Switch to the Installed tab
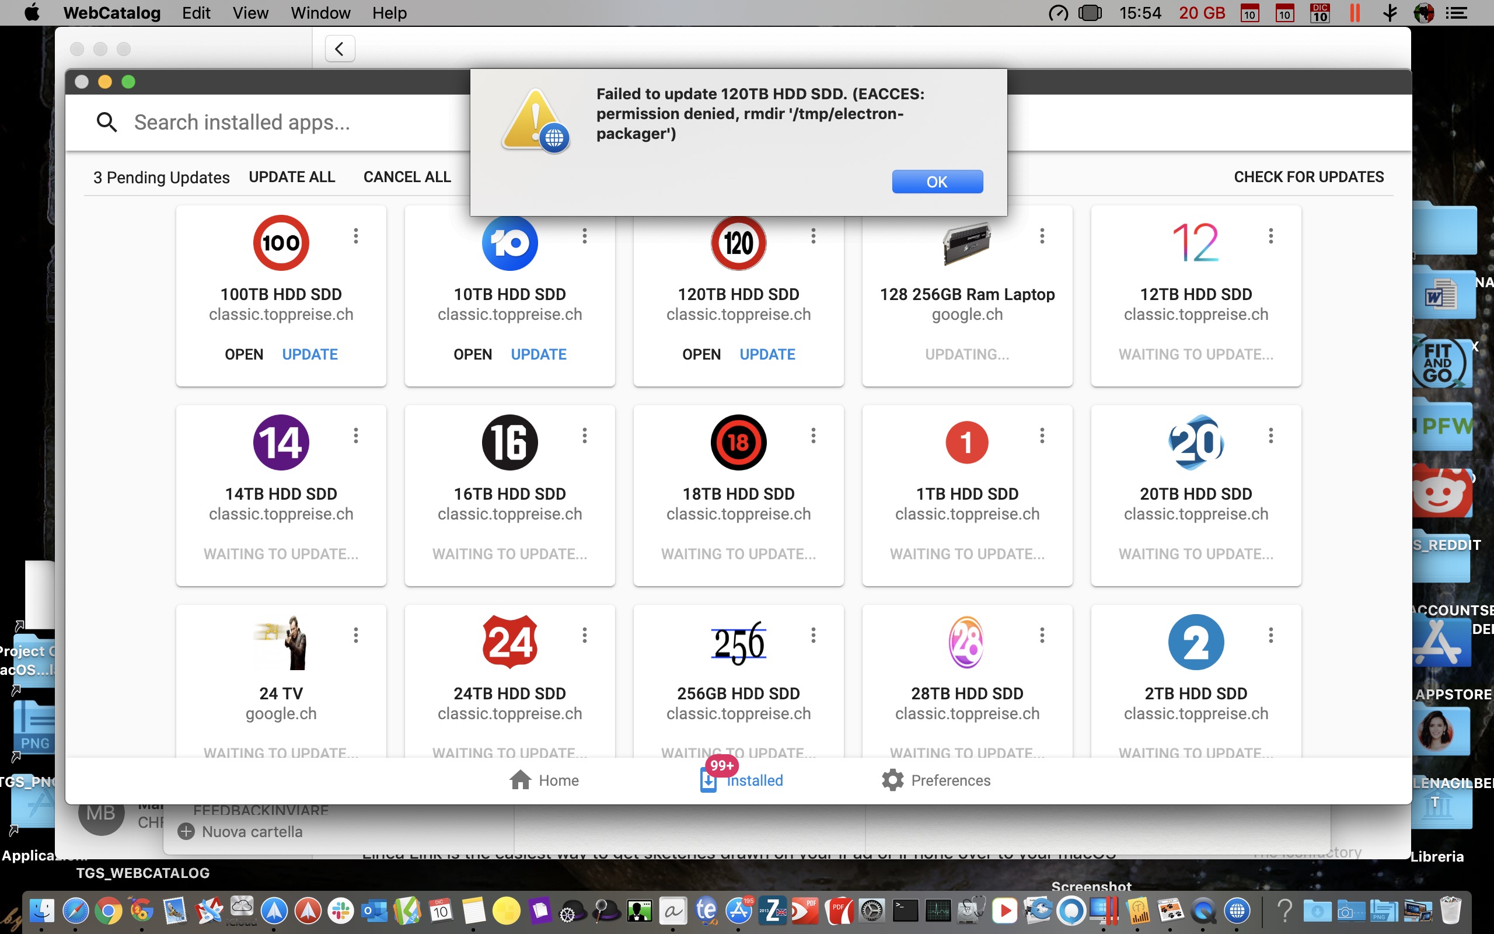The height and width of the screenshot is (934, 1494). (x=741, y=780)
